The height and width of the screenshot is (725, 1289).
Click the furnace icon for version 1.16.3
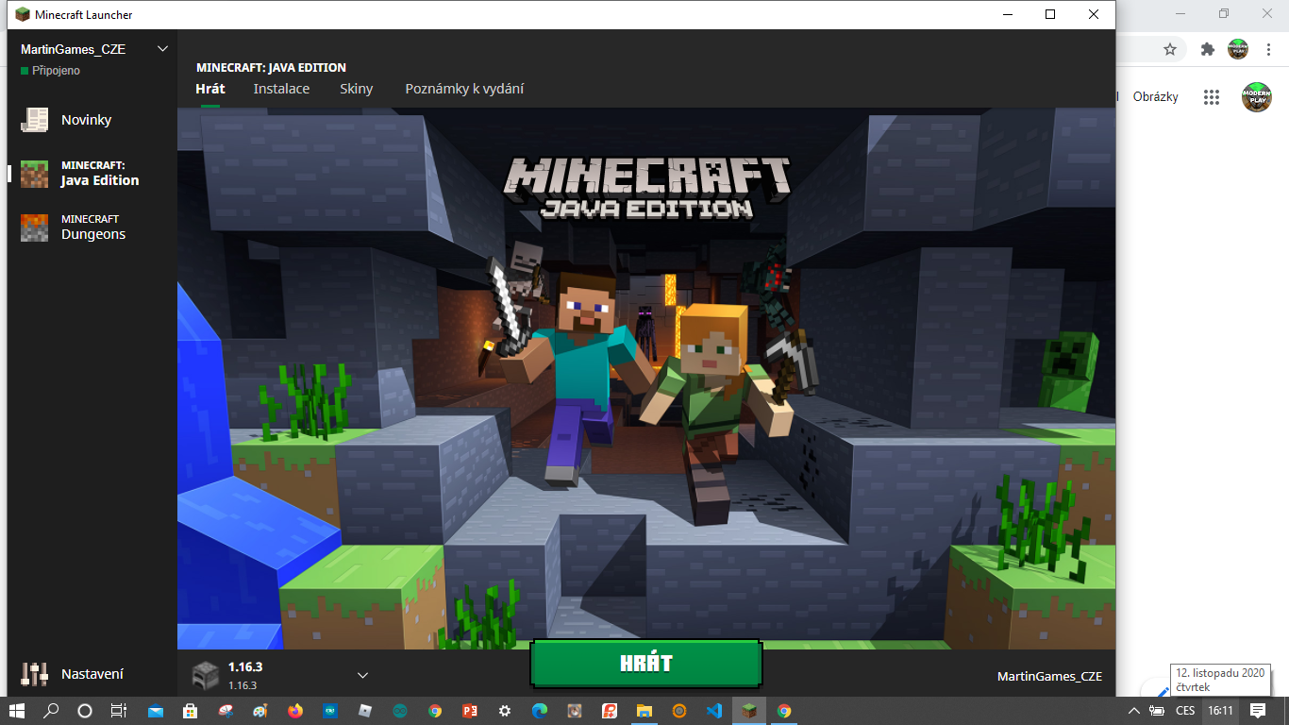pos(205,674)
